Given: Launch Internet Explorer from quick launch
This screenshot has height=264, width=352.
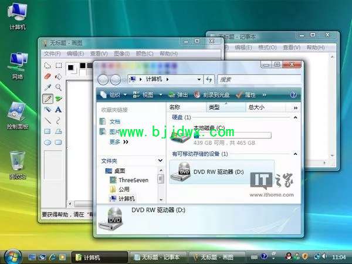Looking at the screenshot, I should tap(53, 258).
